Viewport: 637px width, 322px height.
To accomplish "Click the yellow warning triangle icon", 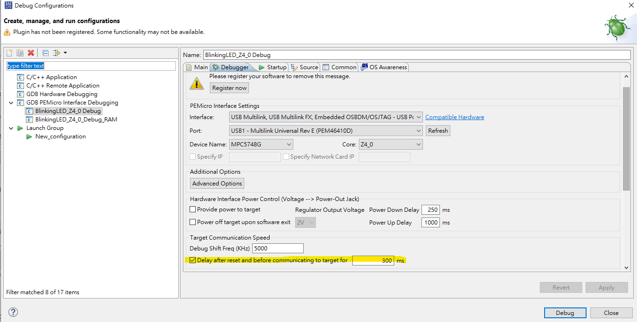I will point(197,84).
